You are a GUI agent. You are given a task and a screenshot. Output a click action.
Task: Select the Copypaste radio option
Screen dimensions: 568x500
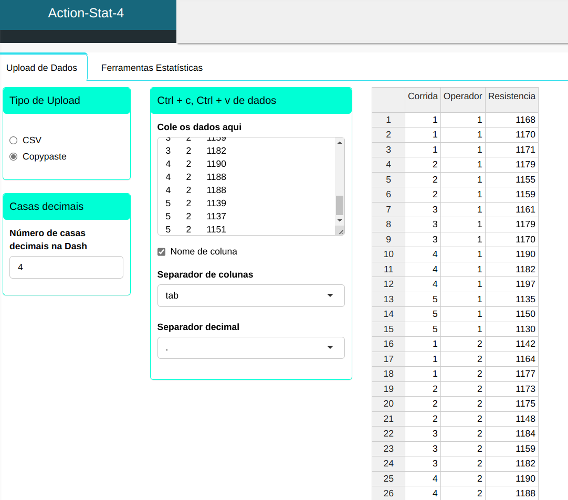[x=14, y=156]
